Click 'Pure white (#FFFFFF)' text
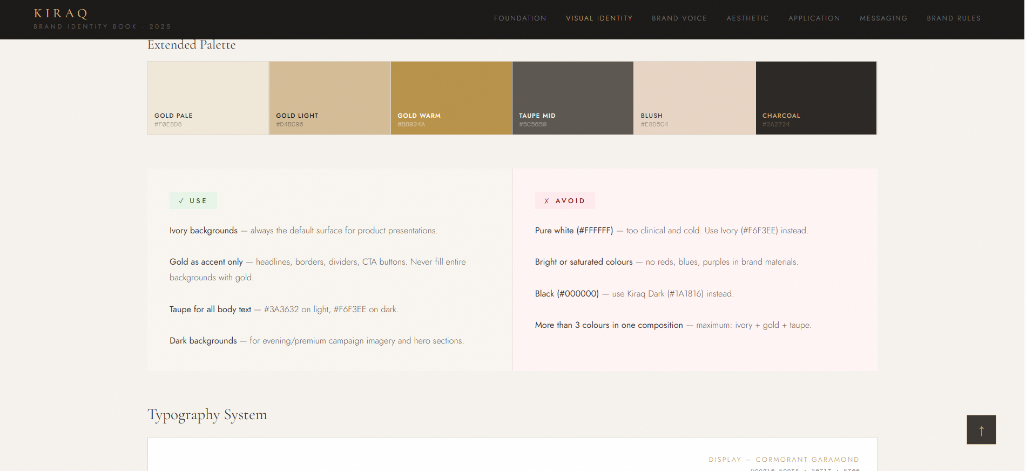Viewport: 1026px width, 471px height. pyautogui.click(x=574, y=231)
